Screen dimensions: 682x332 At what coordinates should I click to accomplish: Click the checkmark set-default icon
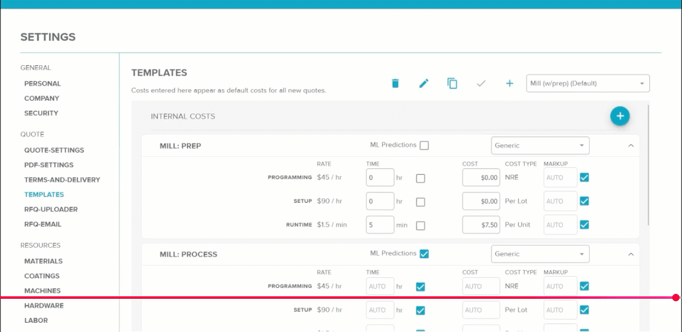(x=480, y=83)
